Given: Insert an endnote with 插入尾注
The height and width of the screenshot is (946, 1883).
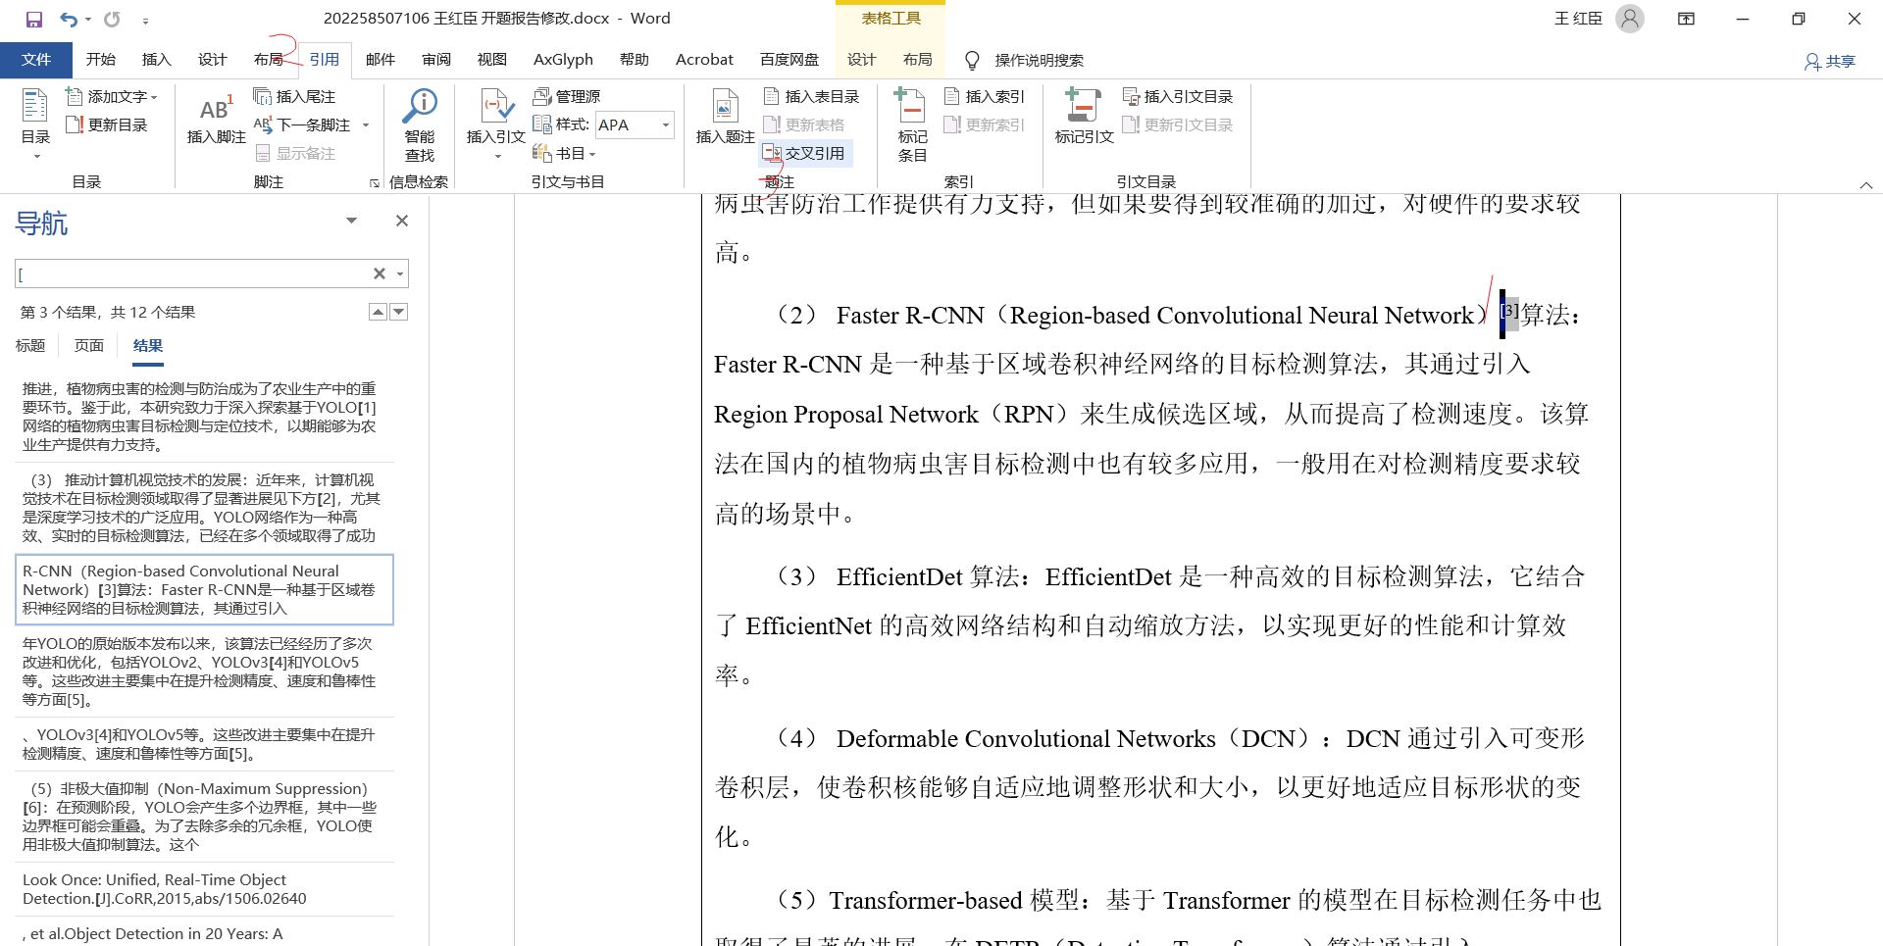Looking at the screenshot, I should point(294,96).
